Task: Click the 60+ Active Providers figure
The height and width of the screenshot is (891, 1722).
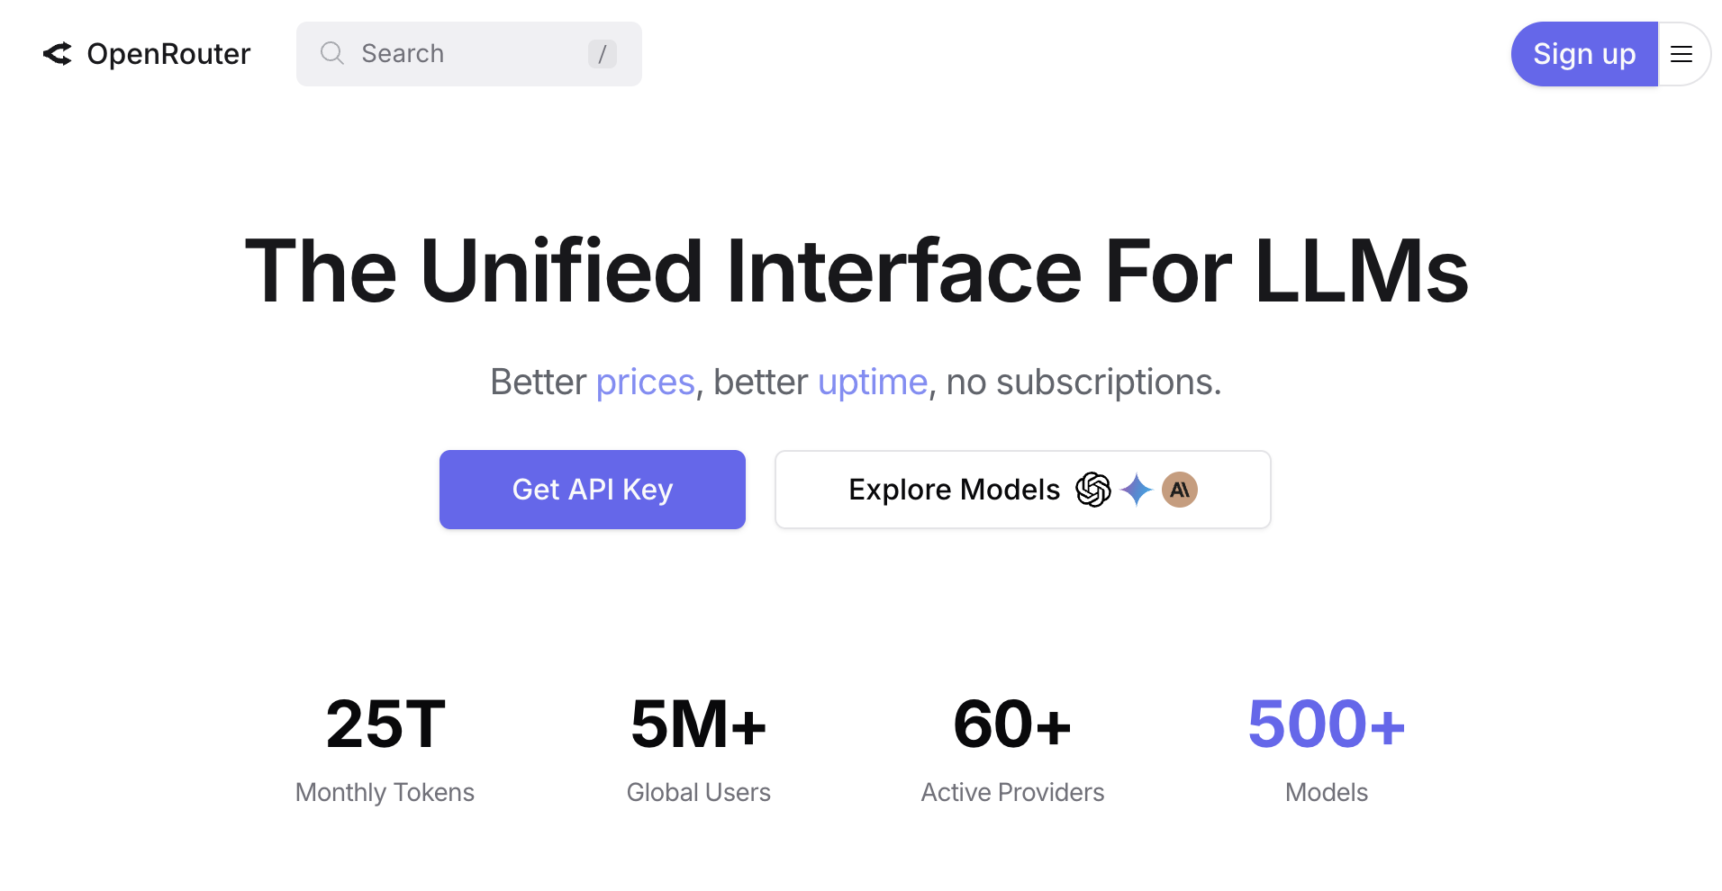Action: click(1012, 724)
